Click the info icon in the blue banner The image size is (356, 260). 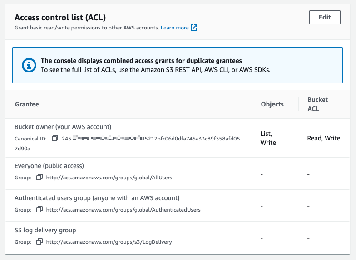point(28,65)
